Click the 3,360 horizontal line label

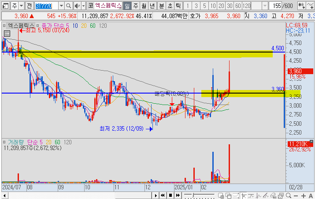(278, 89)
